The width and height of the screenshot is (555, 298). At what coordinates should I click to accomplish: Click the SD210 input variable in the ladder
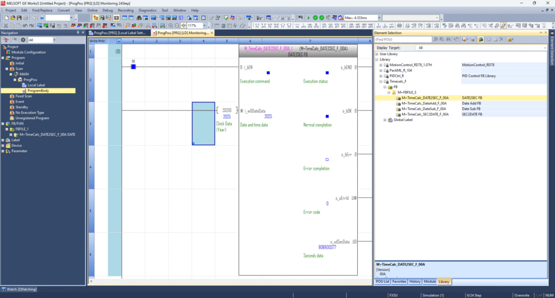(227, 111)
